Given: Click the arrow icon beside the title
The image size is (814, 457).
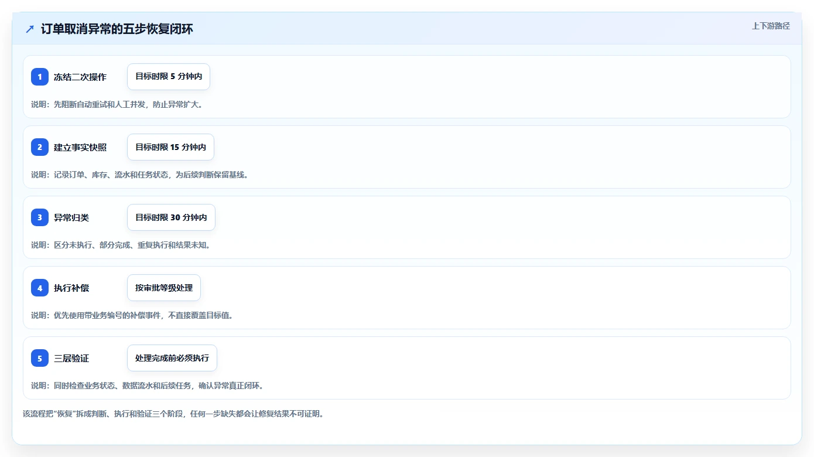Looking at the screenshot, I should (x=30, y=29).
